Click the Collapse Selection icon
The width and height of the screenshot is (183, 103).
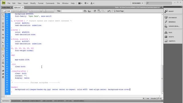pos(3,27)
